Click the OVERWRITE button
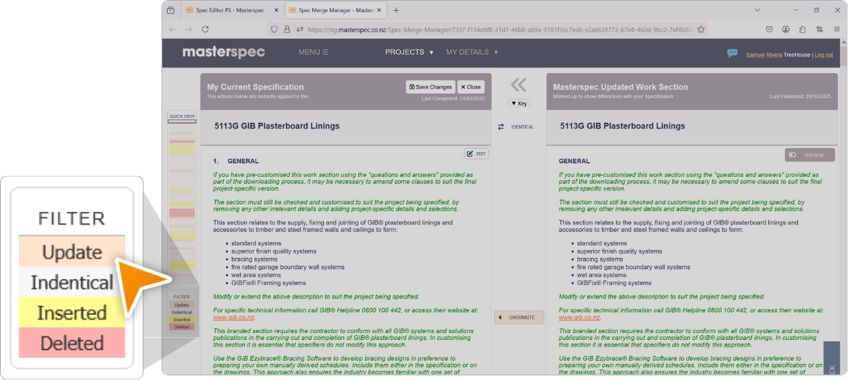Screen dimensions: 848x380 (x=519, y=318)
